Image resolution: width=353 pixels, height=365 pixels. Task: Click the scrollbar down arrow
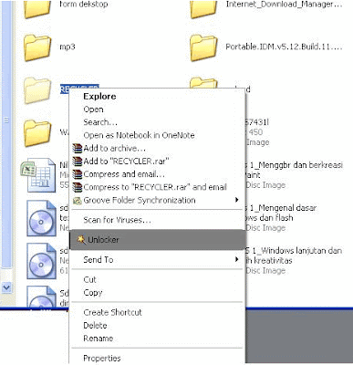tap(6, 287)
